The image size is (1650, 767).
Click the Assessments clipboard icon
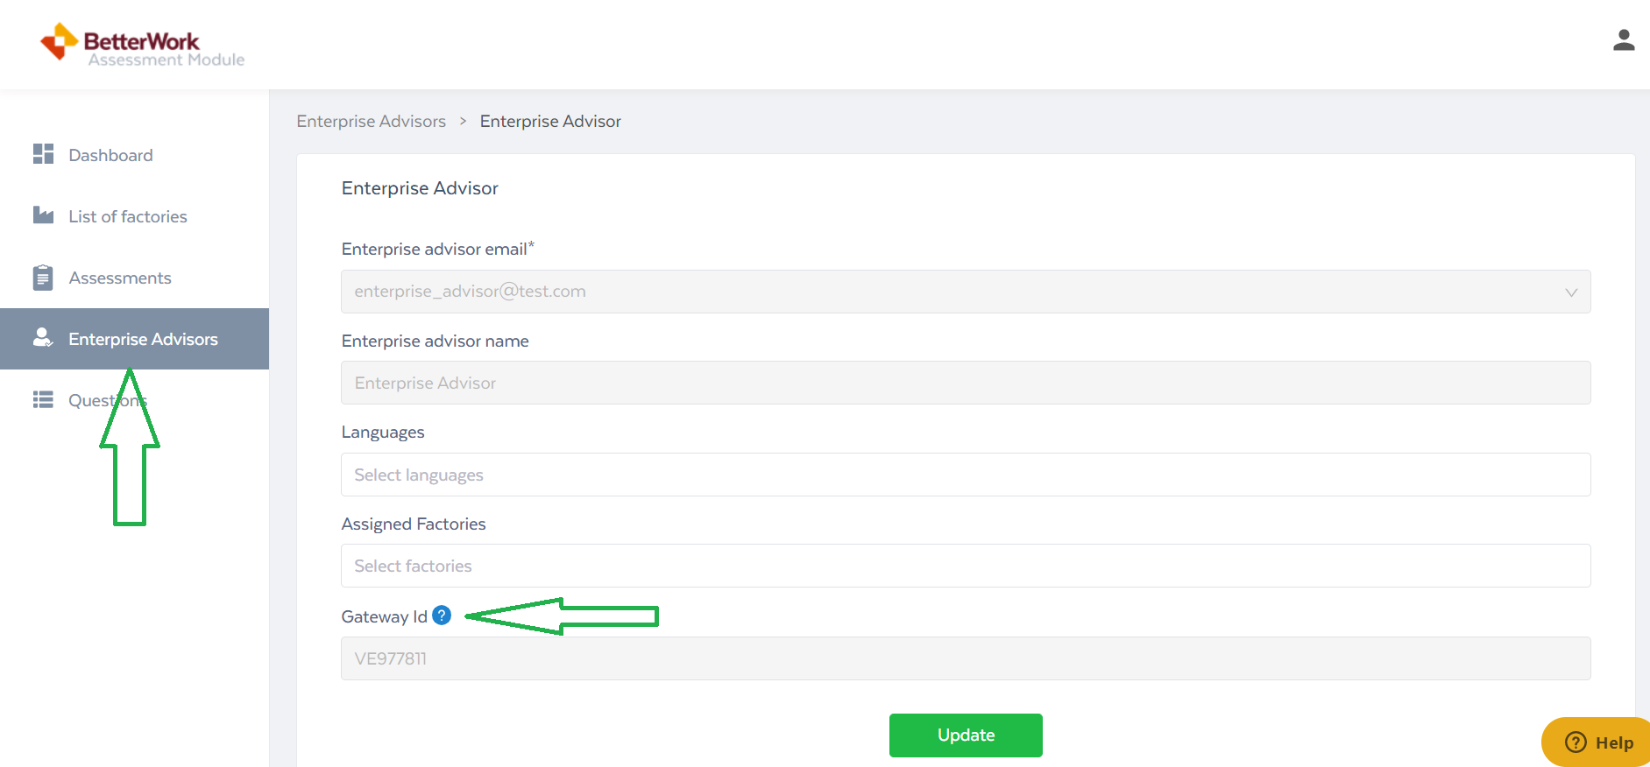tap(43, 278)
